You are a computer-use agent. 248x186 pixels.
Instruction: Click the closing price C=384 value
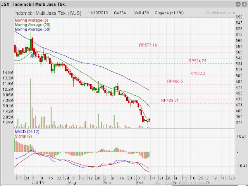point(120,13)
